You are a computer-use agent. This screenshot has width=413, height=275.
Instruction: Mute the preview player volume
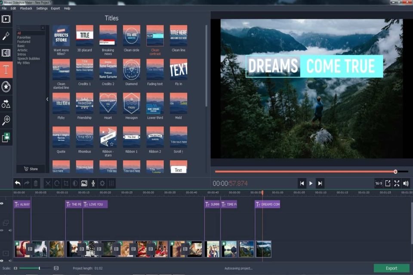(405, 183)
